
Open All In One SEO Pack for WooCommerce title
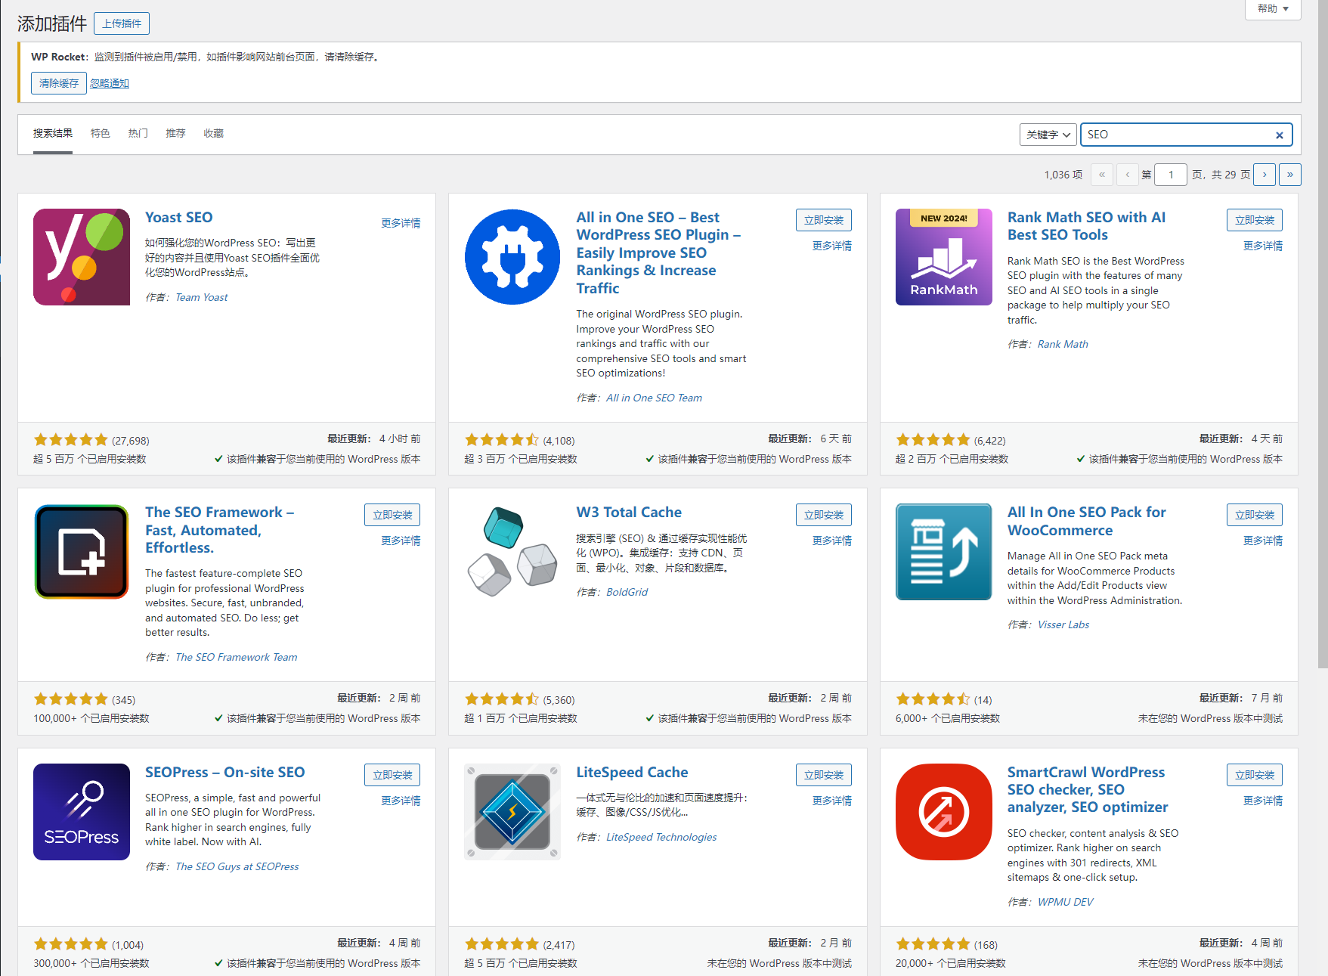coord(1086,521)
